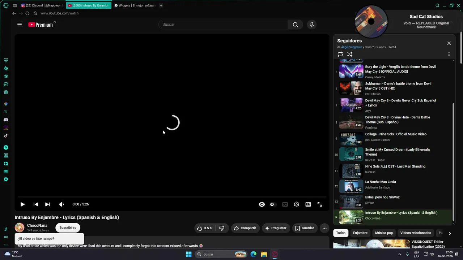Screen dimensions: 463x260
Task: Click the youtube.com/watch address bar
Action: tap(59, 13)
